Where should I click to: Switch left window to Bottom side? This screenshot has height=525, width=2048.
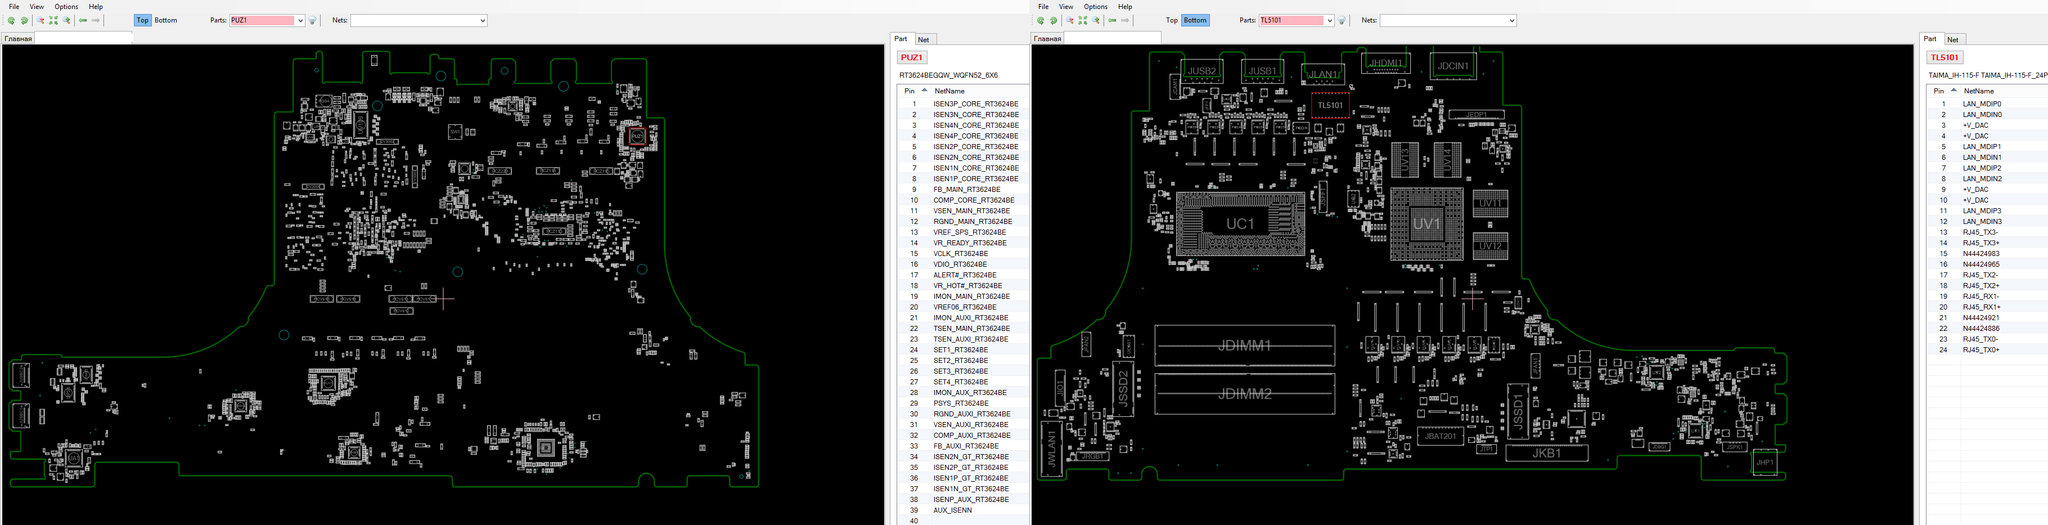click(165, 21)
